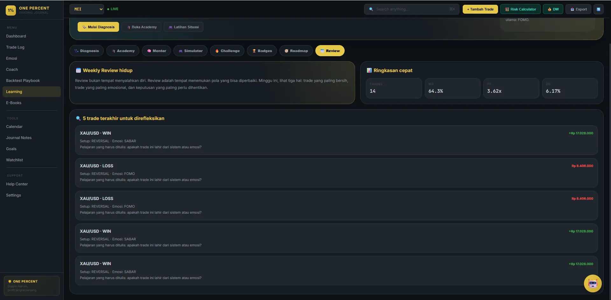Screen dimensions: 611x300
Task: Click the graduation icon on Academy tab
Action: [x=113, y=51]
